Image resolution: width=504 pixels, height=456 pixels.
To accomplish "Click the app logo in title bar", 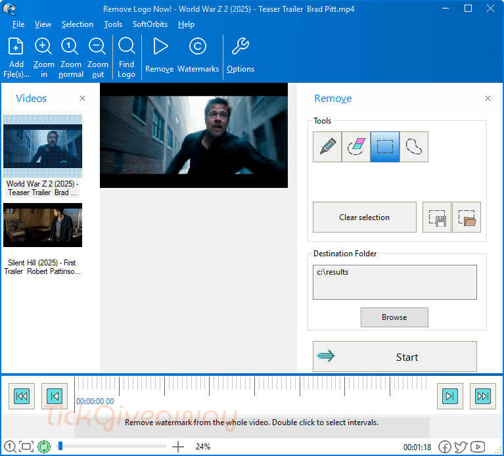I will [9, 9].
